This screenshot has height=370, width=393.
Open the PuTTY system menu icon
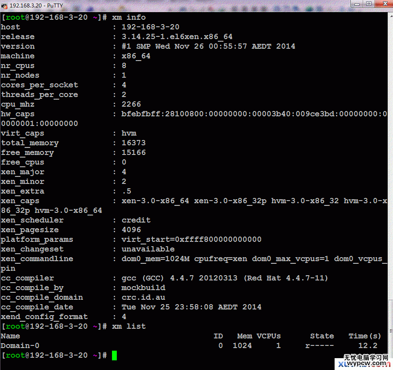[4, 5]
